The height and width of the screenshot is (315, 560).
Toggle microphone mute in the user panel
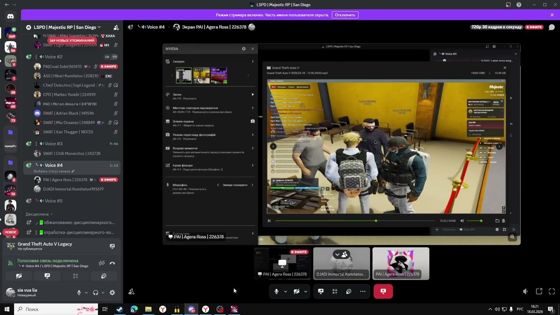(x=79, y=293)
